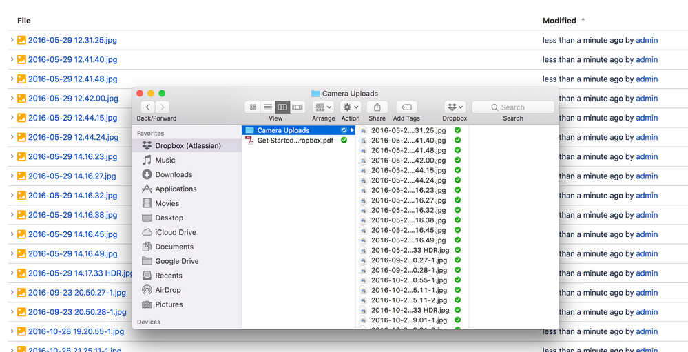Switch Finder to icon view
The height and width of the screenshot is (352, 688).
click(253, 107)
